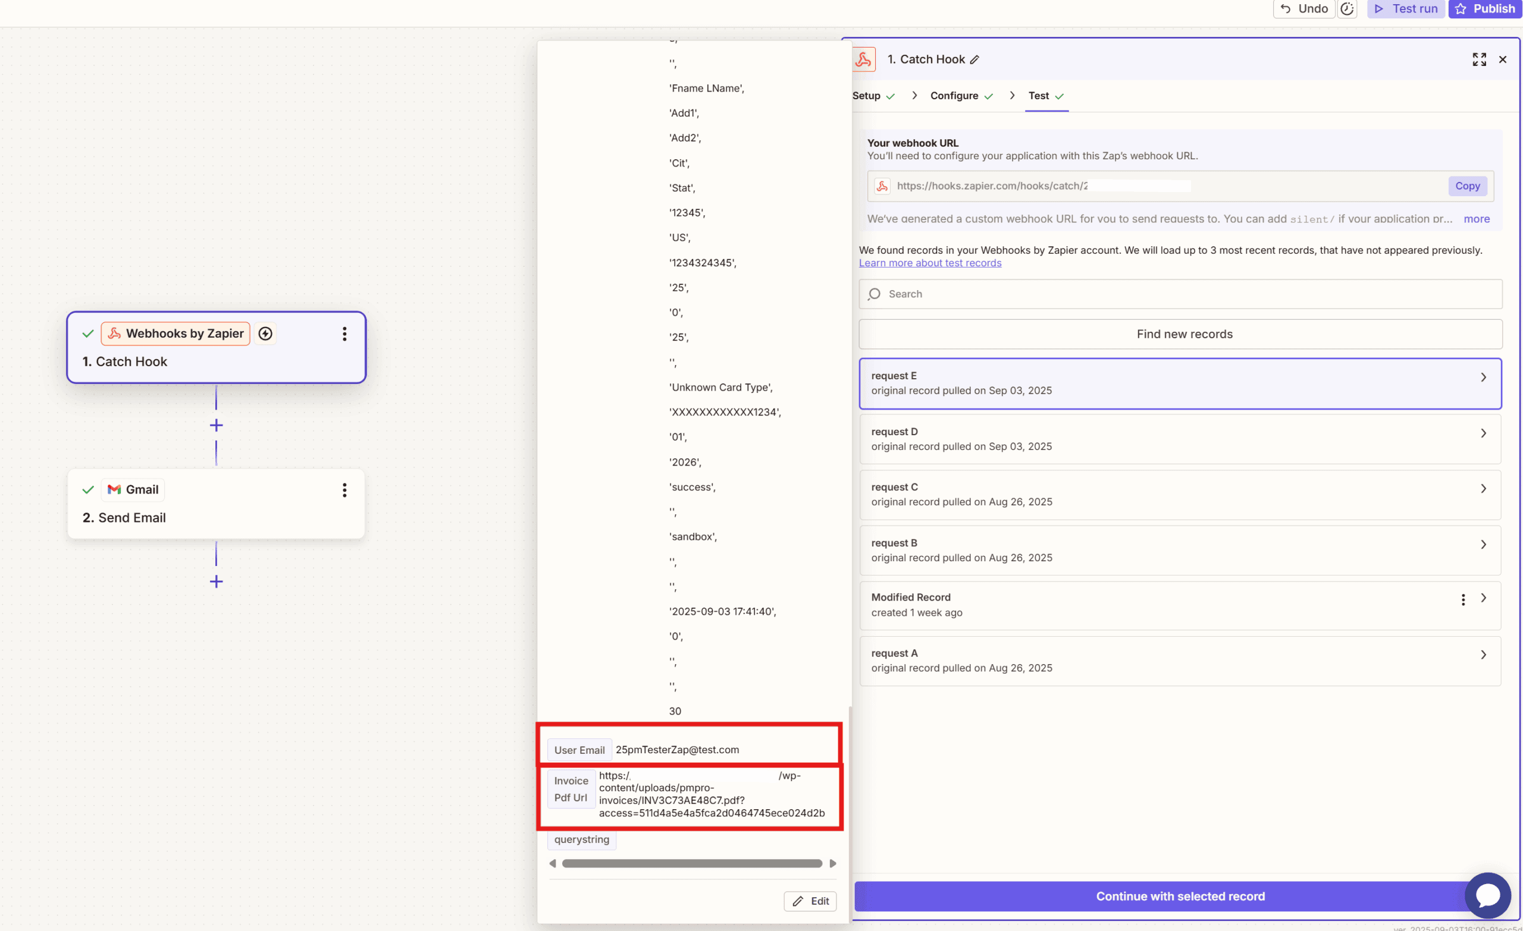
Task: Click the Search records input field
Action: click(x=1113, y=294)
